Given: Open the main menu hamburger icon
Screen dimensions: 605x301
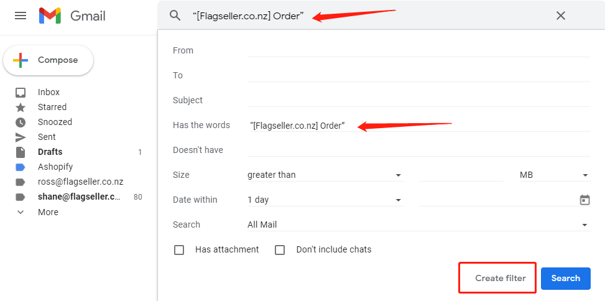Looking at the screenshot, I should pos(21,16).
